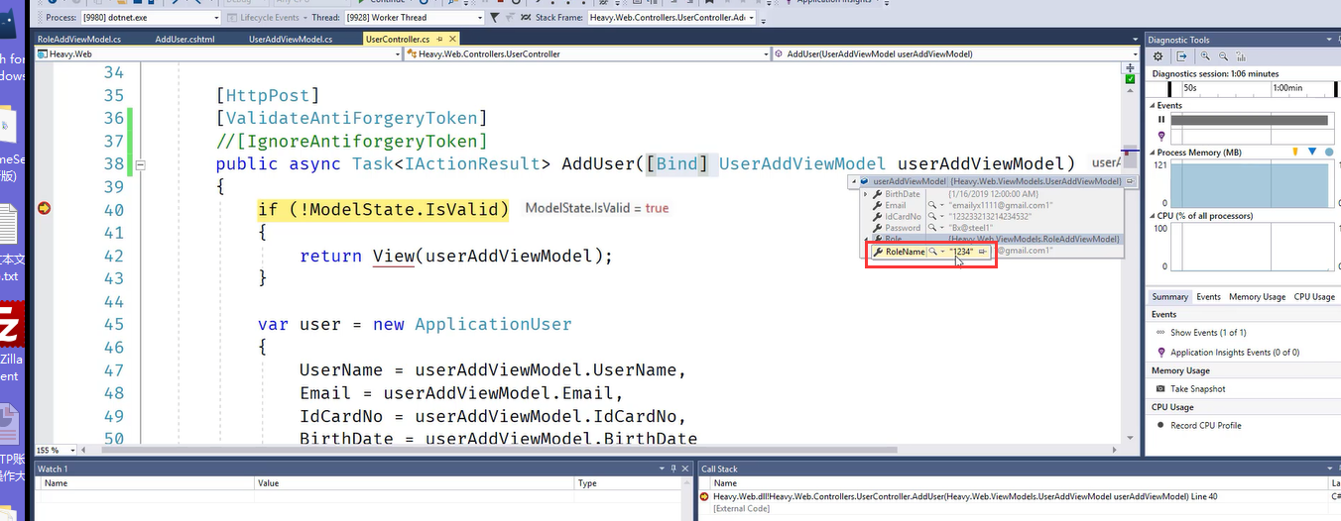1341x521 pixels.
Task: Collapse the Process Memory graph section
Action: [1153, 153]
